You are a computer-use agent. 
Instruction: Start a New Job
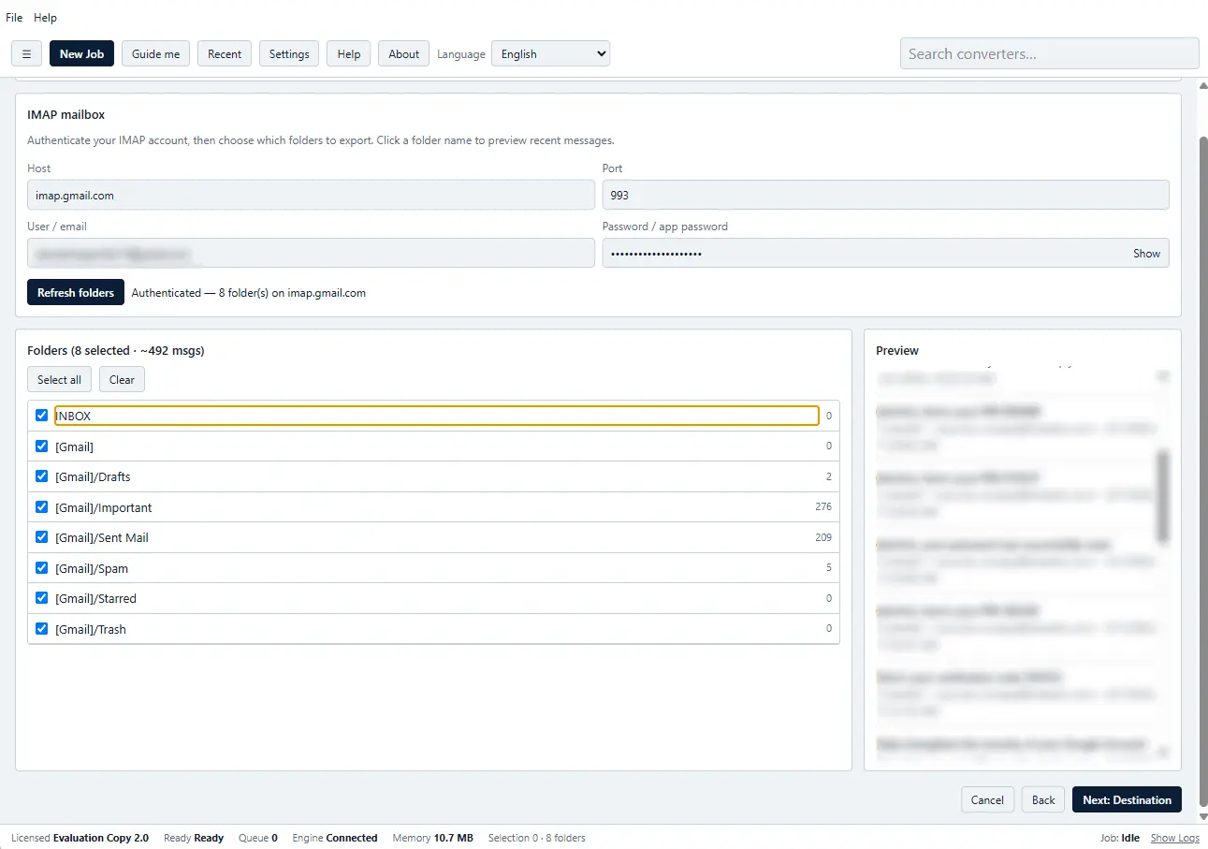[82, 53]
